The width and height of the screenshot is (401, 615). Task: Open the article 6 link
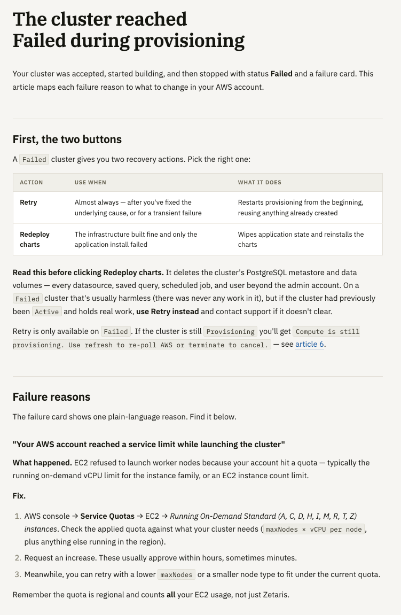[309, 345]
